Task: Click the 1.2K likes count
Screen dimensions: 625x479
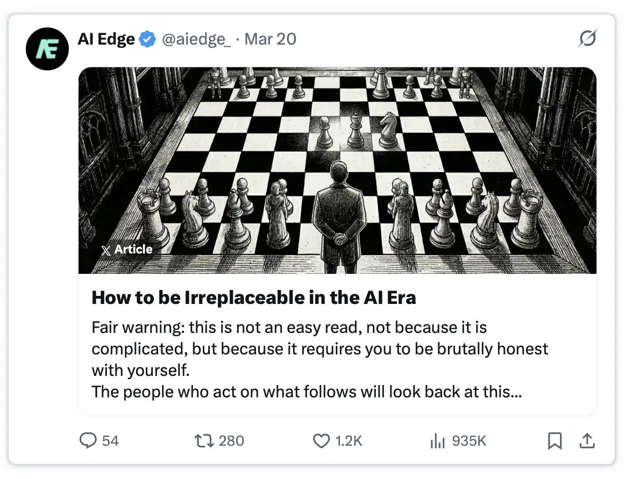Action: click(x=349, y=441)
